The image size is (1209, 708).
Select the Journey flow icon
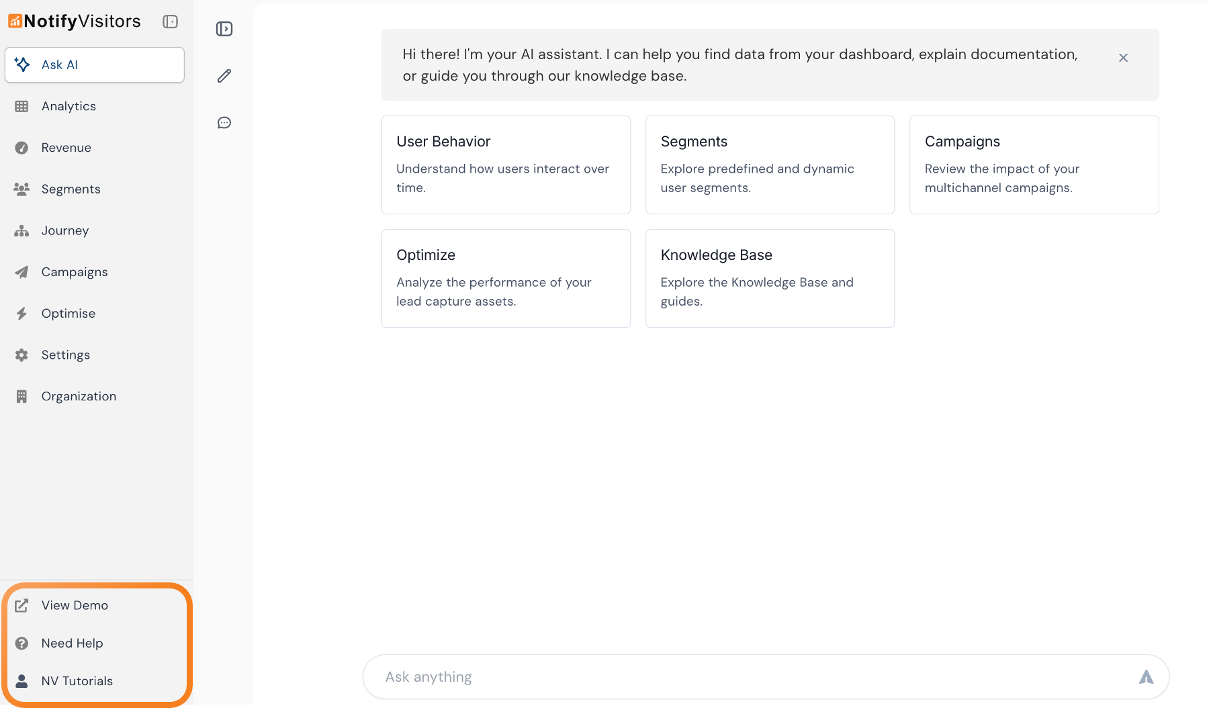[x=22, y=230]
